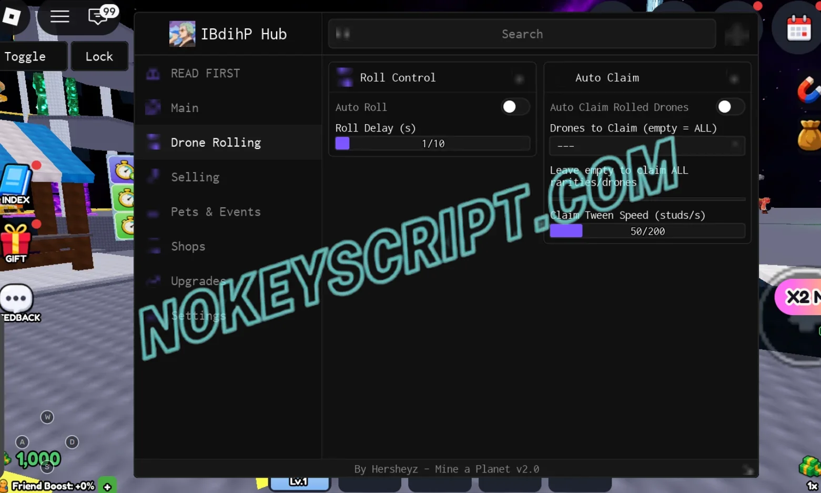Image resolution: width=821 pixels, height=493 pixels.
Task: Adjust the Claim Tween Speed slider
Action: click(x=647, y=231)
